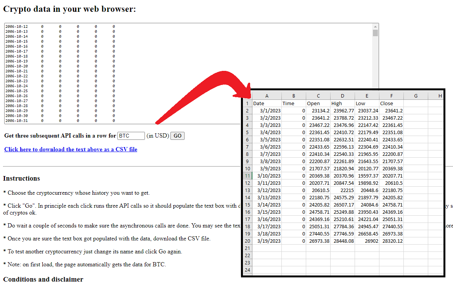Select the empty row 24 in the spreadsheet
The height and width of the screenshot is (285, 453).
point(247,270)
